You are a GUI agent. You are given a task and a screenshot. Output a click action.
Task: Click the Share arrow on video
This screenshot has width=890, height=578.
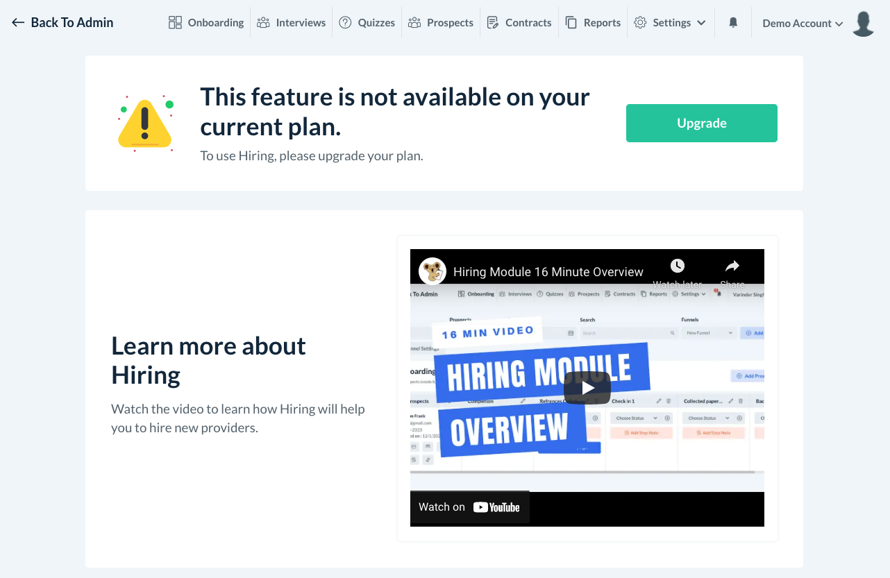click(x=732, y=266)
